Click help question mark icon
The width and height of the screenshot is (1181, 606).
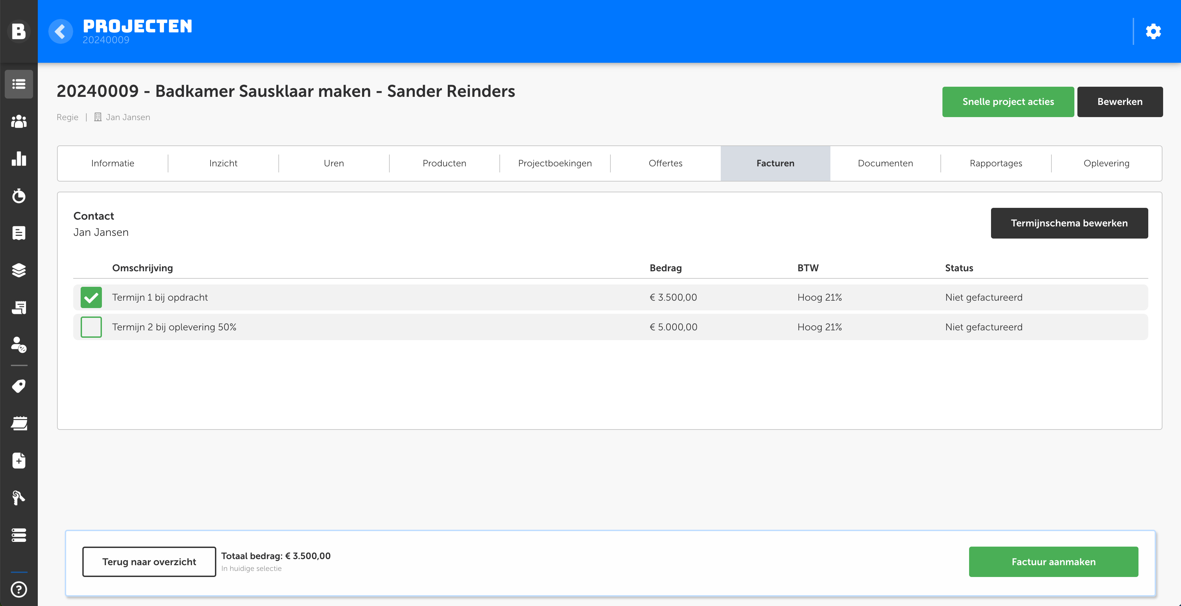tap(19, 589)
